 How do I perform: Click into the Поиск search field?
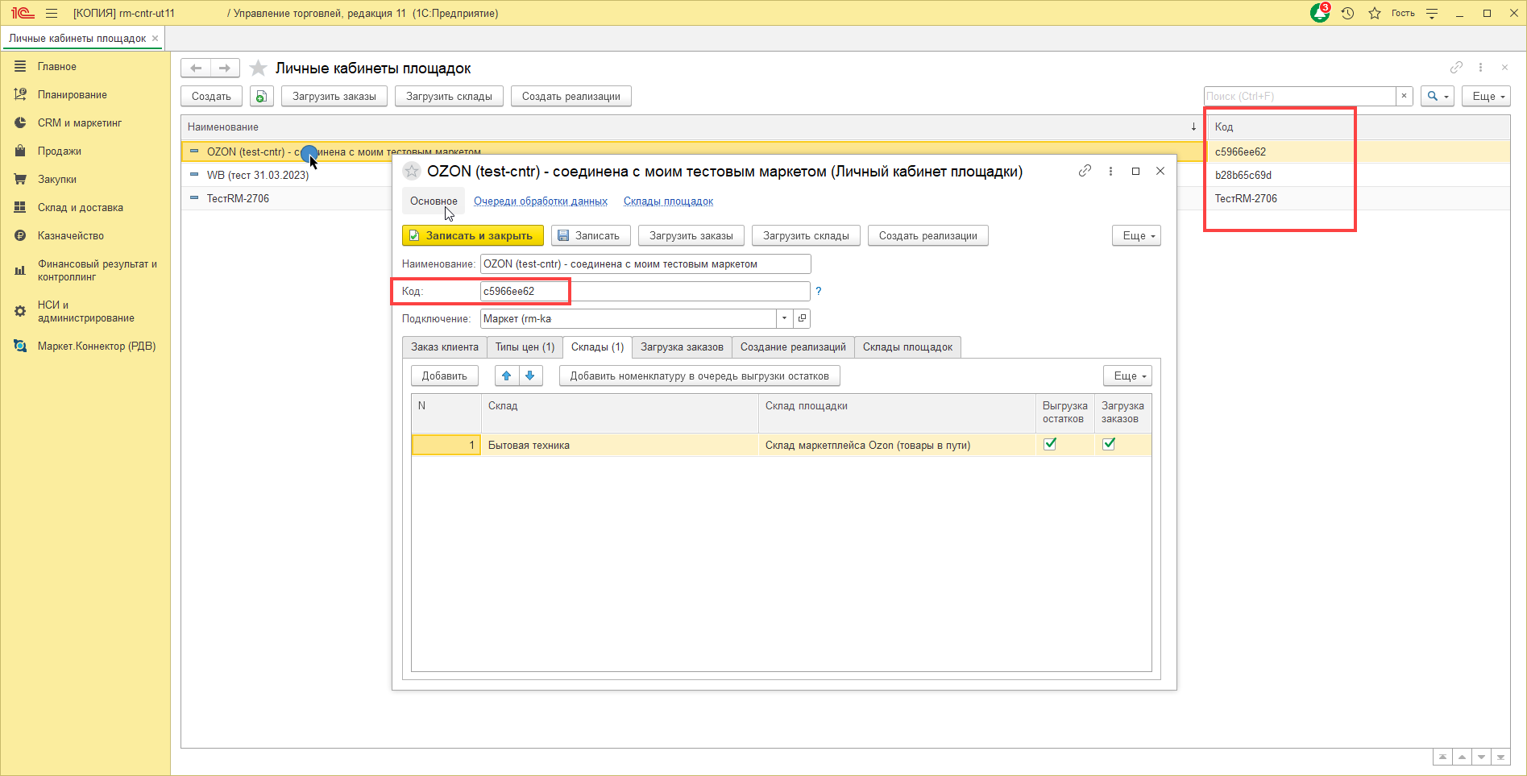pyautogui.click(x=1299, y=97)
